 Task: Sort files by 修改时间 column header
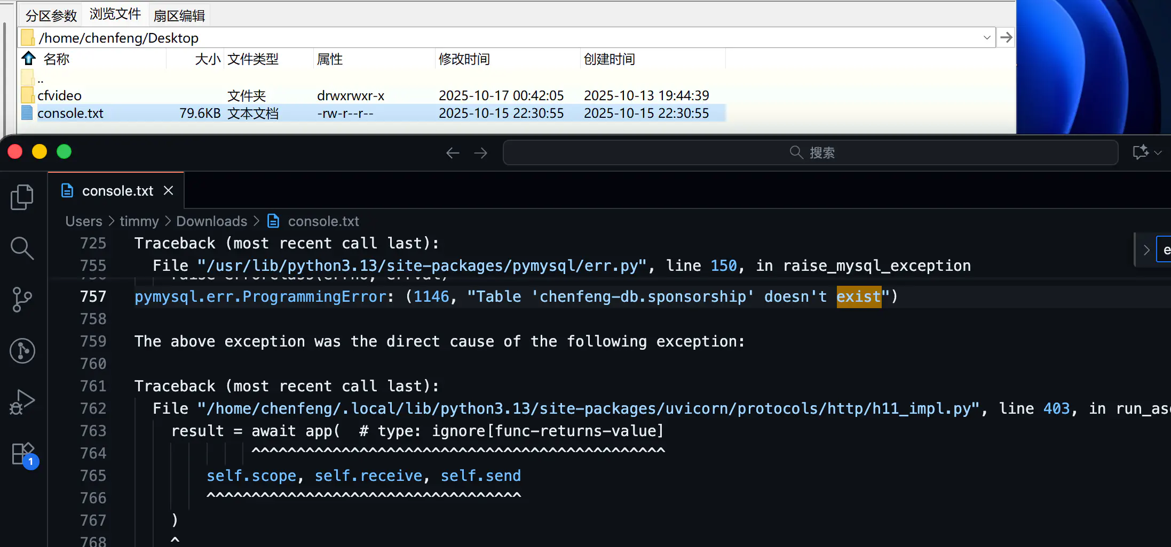pyautogui.click(x=464, y=59)
